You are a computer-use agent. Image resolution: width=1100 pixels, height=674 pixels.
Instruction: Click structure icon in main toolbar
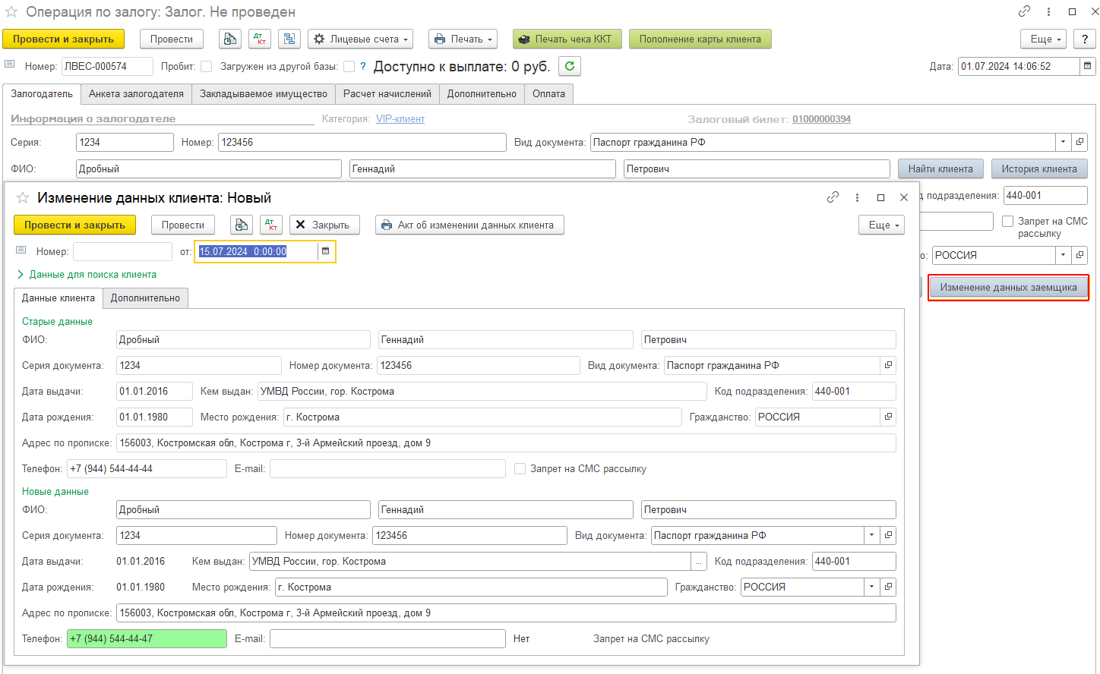289,39
